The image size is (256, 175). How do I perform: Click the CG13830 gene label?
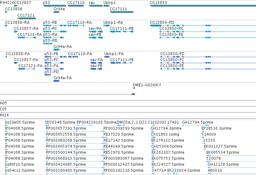click(x=158, y=3)
